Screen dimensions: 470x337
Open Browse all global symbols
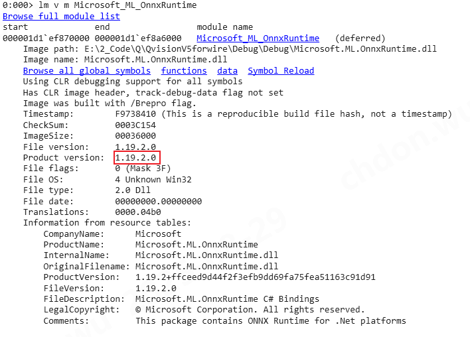coord(86,71)
